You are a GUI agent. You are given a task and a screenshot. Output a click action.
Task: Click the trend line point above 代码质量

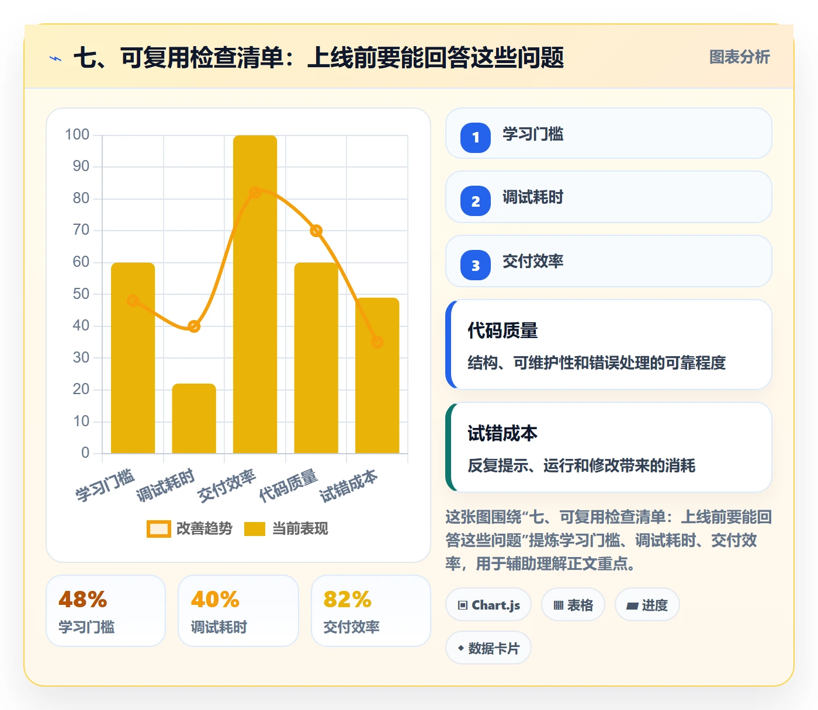[x=316, y=231]
